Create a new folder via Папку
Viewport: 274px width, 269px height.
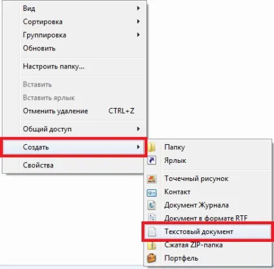tap(208, 147)
